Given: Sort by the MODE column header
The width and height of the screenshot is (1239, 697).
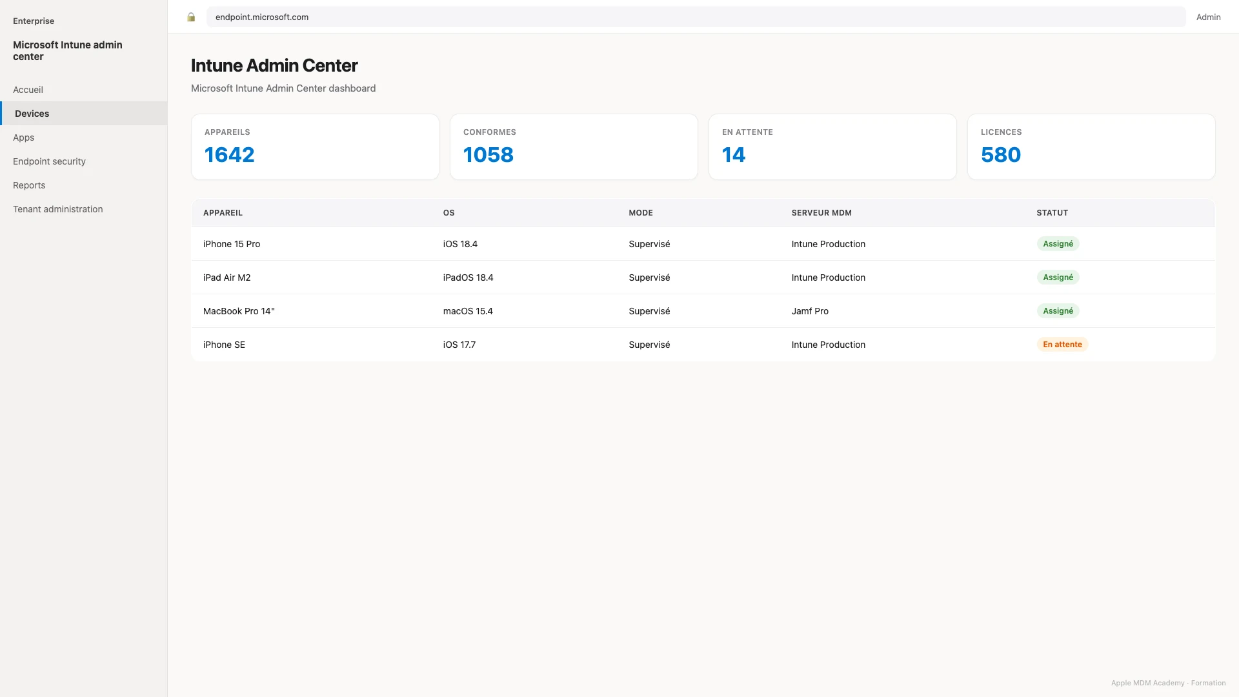Looking at the screenshot, I should click(641, 213).
